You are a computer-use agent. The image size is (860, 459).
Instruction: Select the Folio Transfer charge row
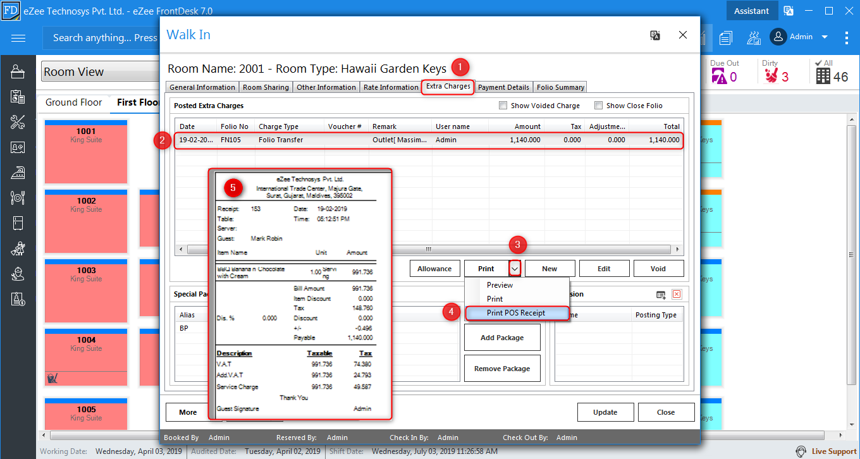pyautogui.click(x=429, y=140)
